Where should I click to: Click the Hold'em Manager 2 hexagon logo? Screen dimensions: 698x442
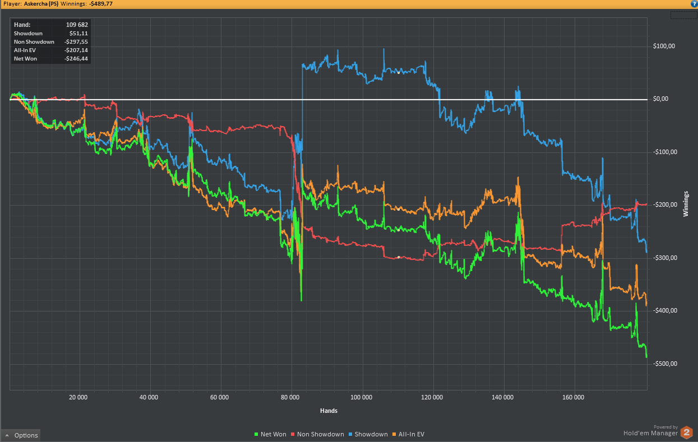tap(686, 432)
